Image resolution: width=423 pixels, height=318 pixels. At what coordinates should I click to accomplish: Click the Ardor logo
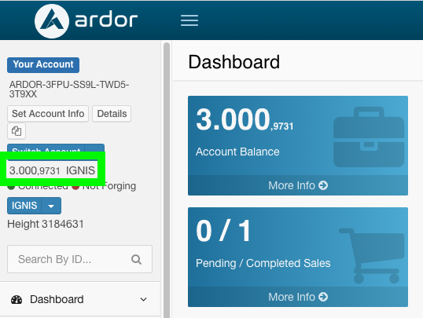(x=86, y=20)
